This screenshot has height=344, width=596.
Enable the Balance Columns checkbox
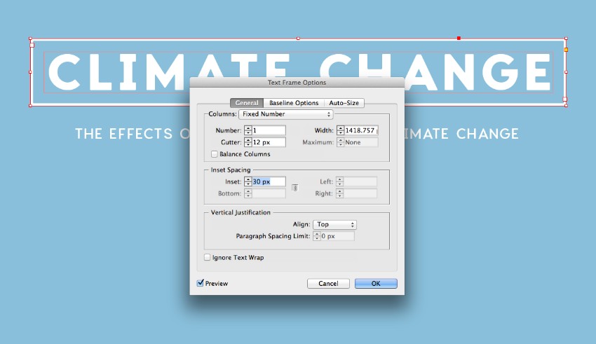pos(215,153)
